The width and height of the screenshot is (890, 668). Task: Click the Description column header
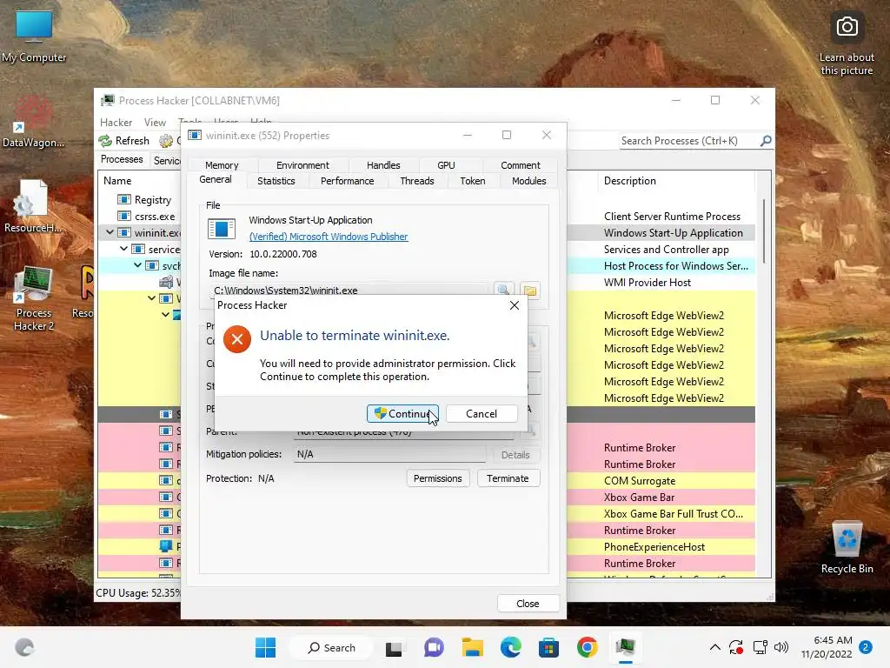[629, 181]
